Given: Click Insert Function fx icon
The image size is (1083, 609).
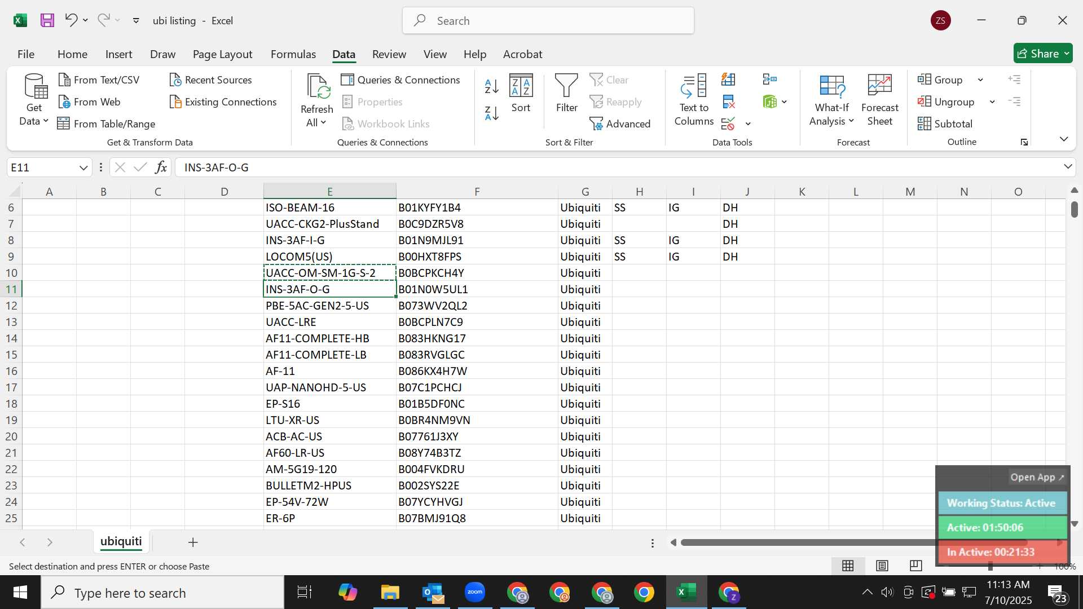Looking at the screenshot, I should 161,167.
